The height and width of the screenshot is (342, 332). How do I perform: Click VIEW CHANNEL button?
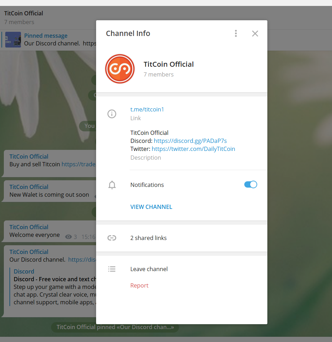[x=151, y=207]
